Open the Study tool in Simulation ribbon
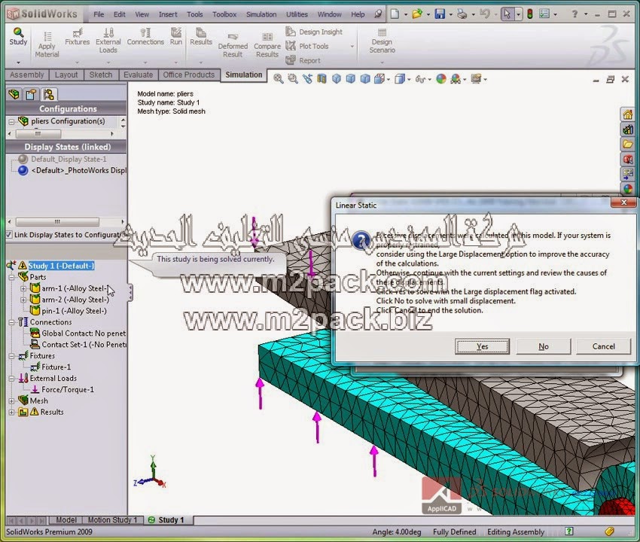 pyautogui.click(x=18, y=36)
